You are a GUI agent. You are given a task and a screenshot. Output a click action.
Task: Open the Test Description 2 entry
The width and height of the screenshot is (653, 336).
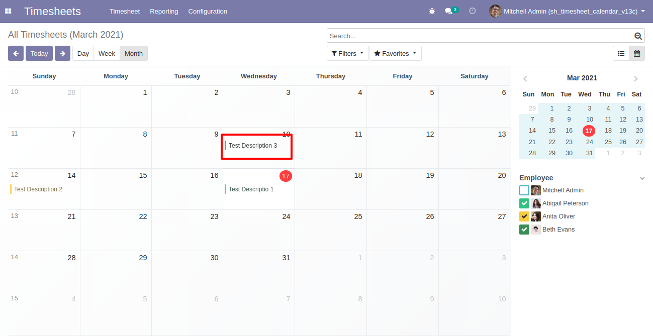tap(44, 189)
